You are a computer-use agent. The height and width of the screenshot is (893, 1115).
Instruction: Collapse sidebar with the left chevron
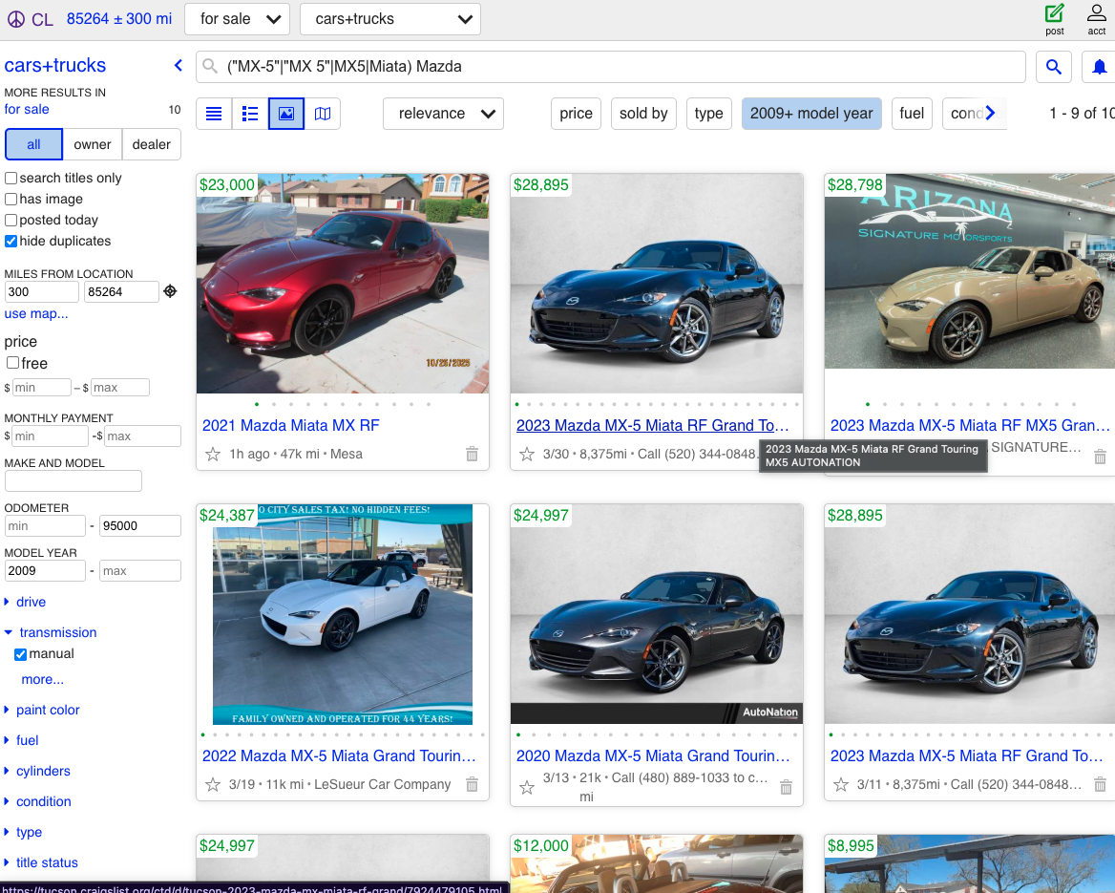(179, 66)
